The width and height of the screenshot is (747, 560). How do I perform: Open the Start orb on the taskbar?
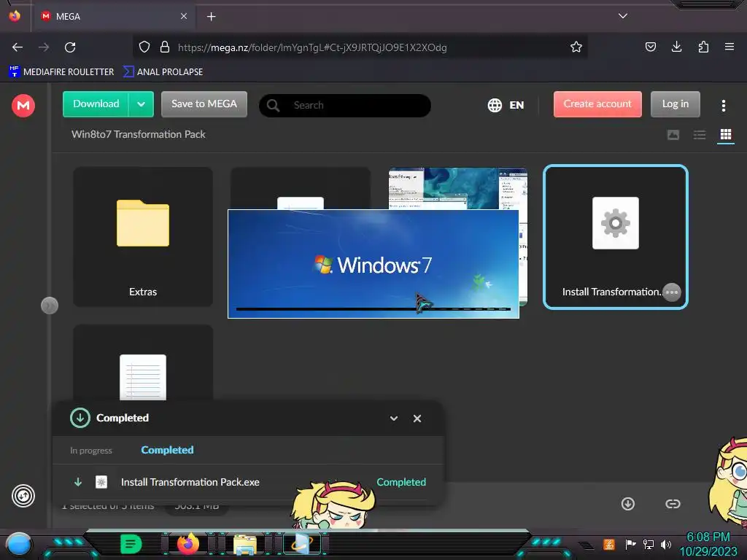pos(19,544)
